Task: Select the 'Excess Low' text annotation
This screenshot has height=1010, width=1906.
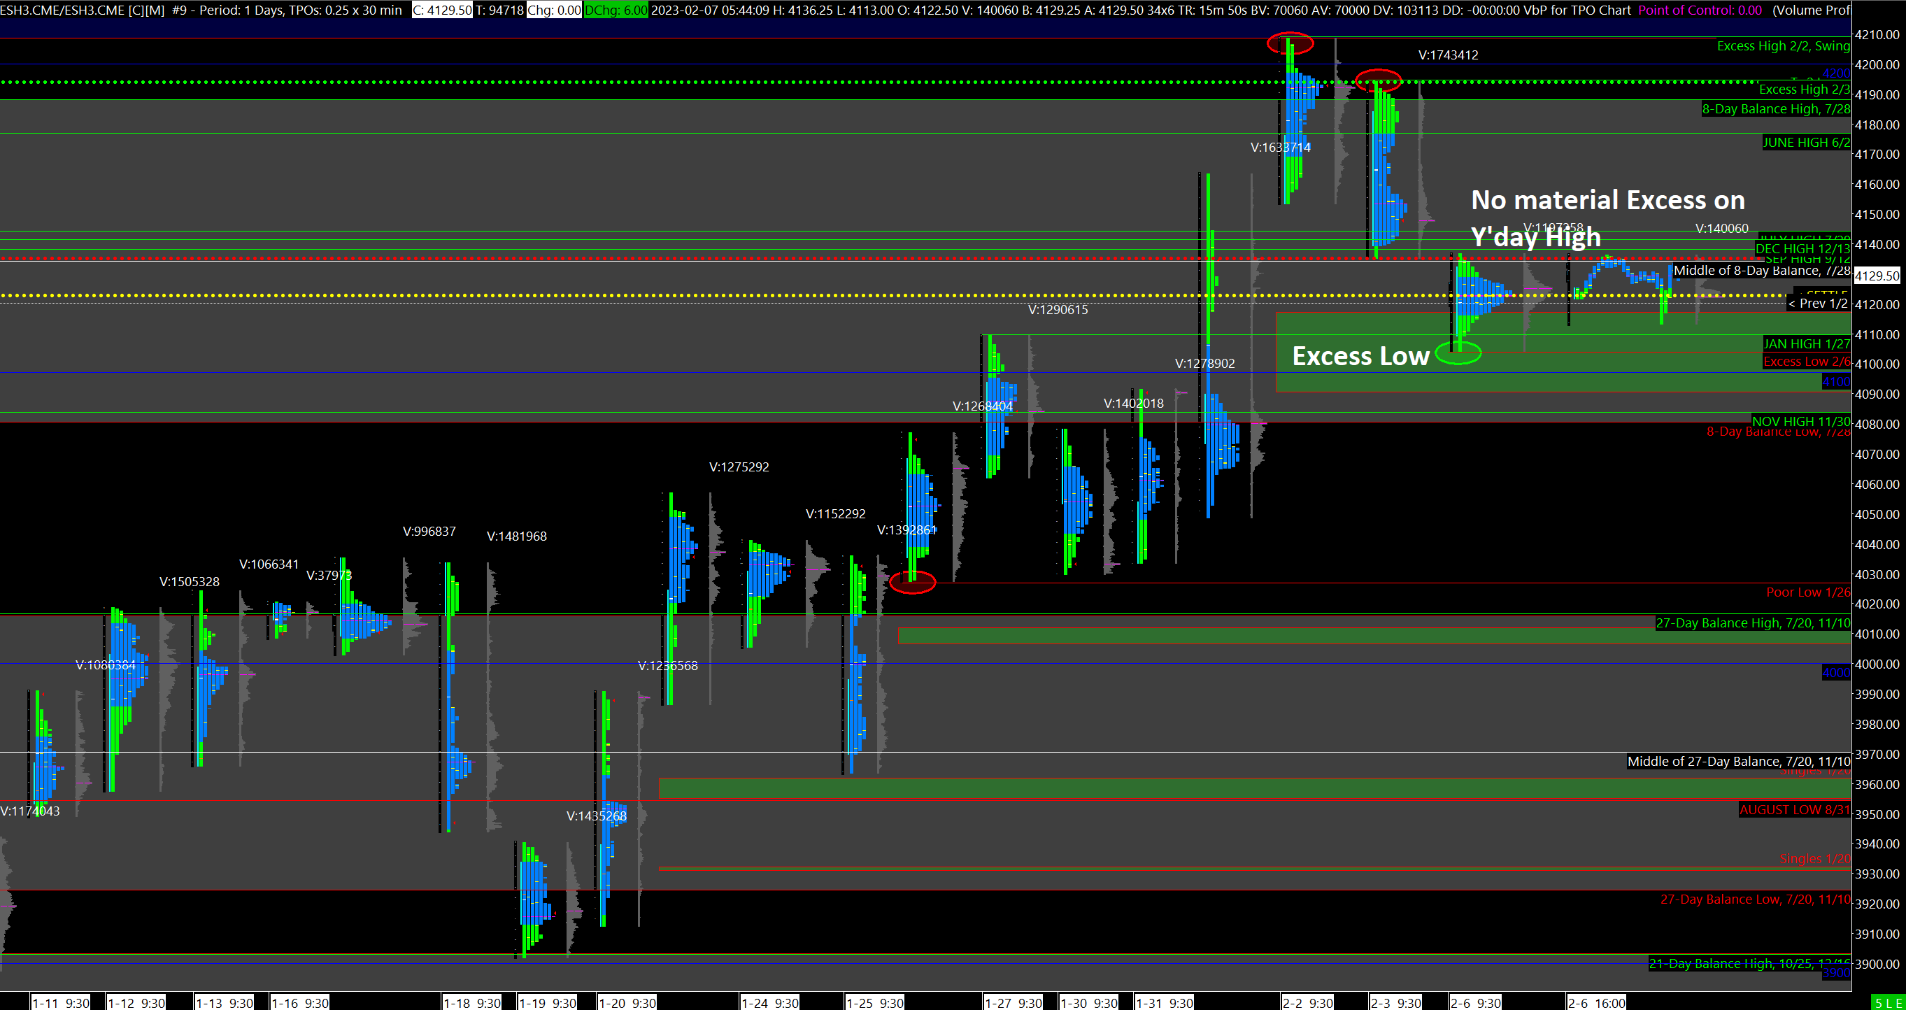Action: 1360,357
